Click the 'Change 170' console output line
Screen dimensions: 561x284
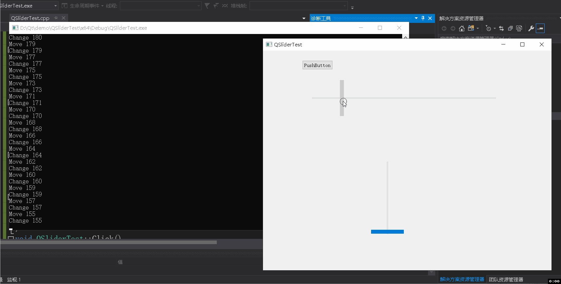coord(26,116)
